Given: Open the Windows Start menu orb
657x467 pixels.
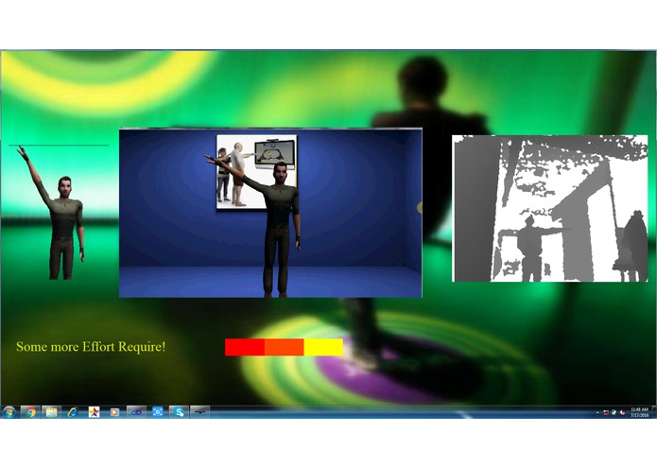Looking at the screenshot, I should tap(9, 412).
